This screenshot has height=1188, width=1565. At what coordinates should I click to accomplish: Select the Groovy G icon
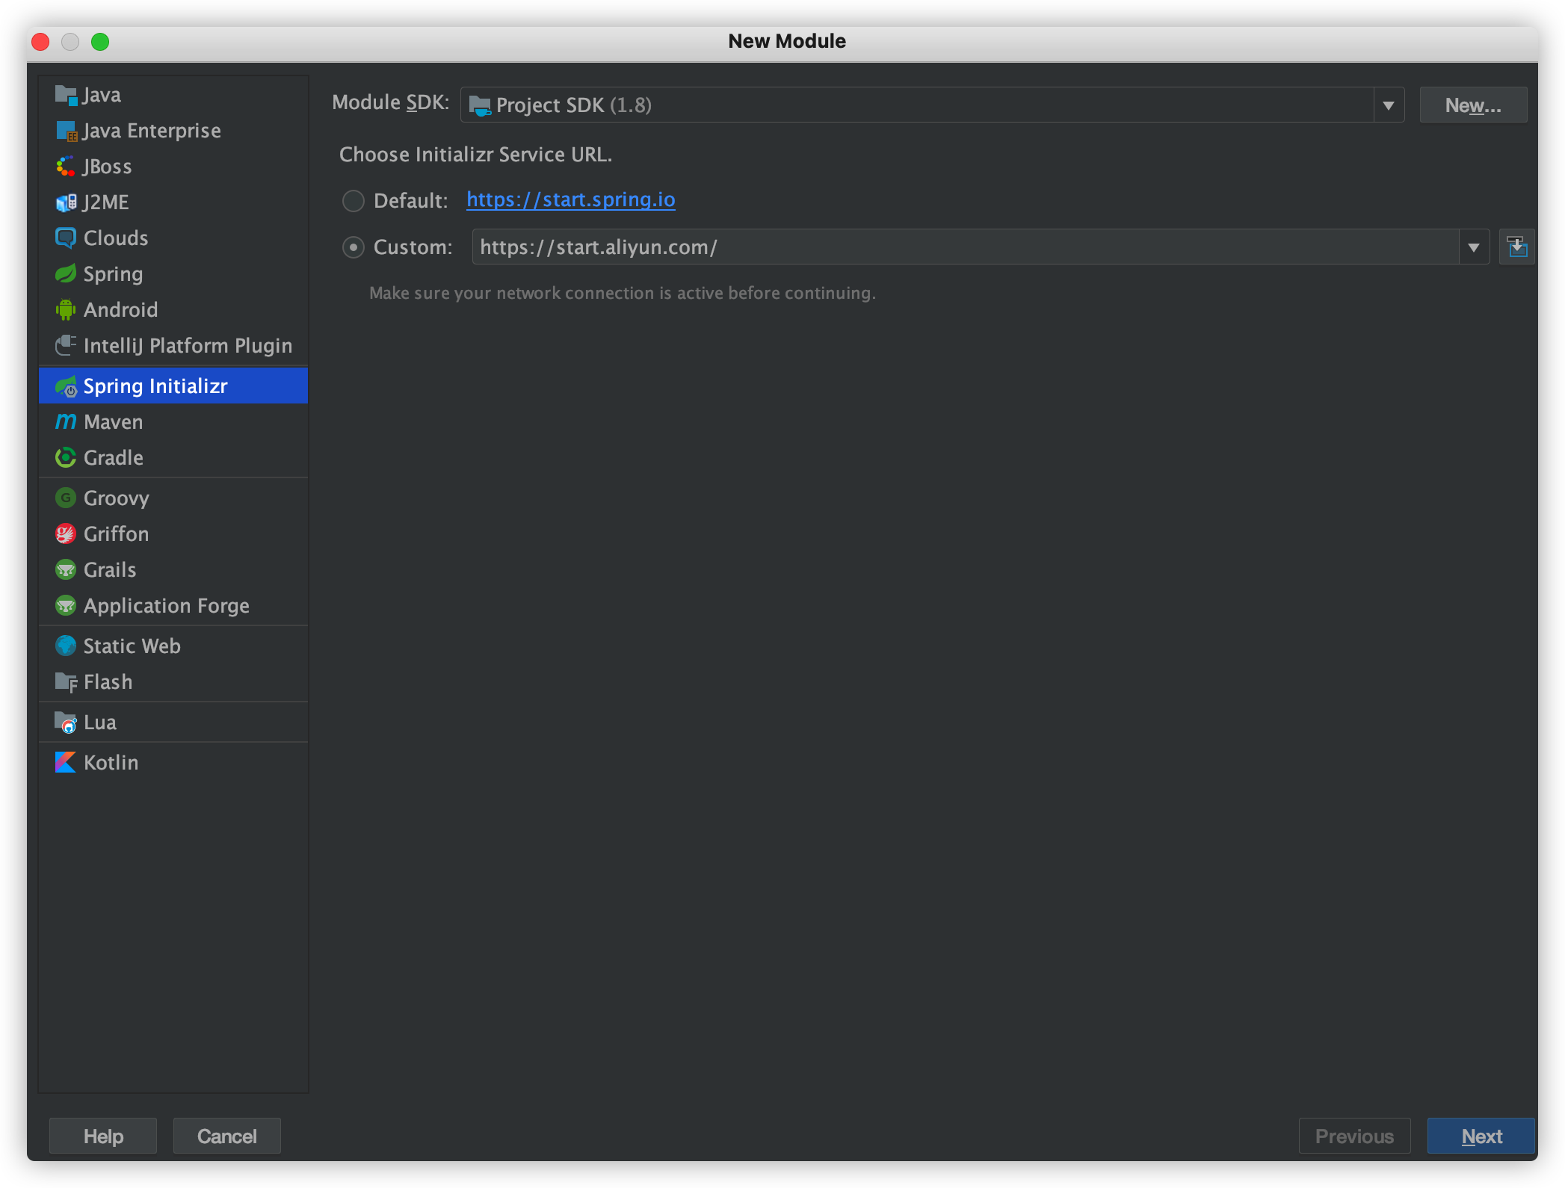coord(66,498)
